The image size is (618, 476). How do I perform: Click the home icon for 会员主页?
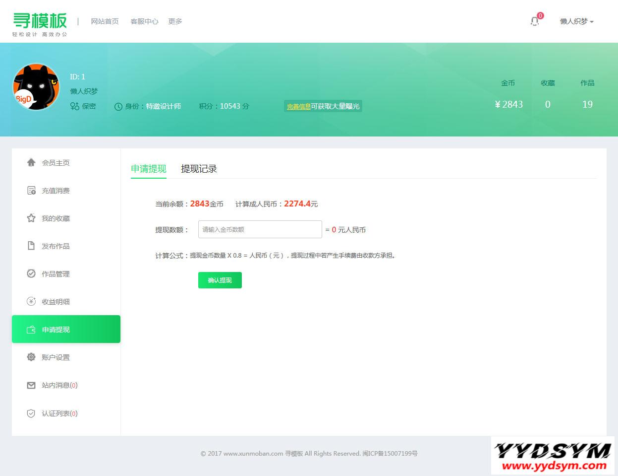coord(31,162)
